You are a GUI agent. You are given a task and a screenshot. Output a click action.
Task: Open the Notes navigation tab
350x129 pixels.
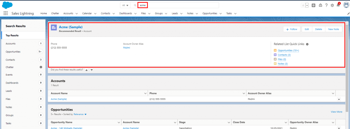[190, 13]
